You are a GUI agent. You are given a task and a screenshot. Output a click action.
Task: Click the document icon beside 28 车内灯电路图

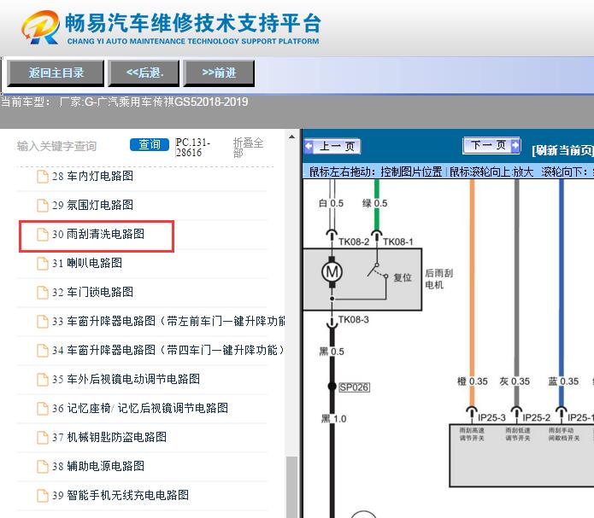tap(43, 177)
